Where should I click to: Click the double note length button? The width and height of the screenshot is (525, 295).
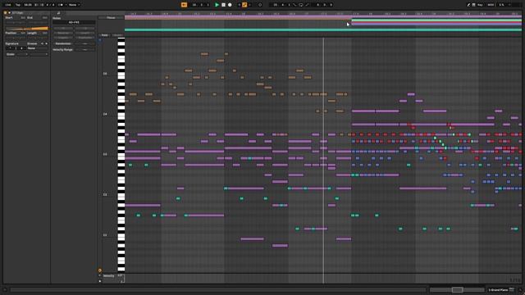click(84, 28)
